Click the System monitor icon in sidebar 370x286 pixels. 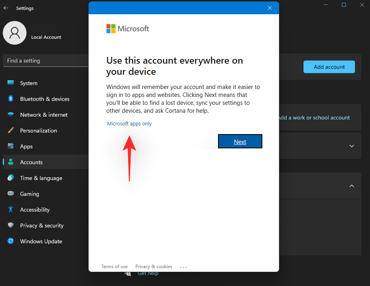(x=11, y=83)
